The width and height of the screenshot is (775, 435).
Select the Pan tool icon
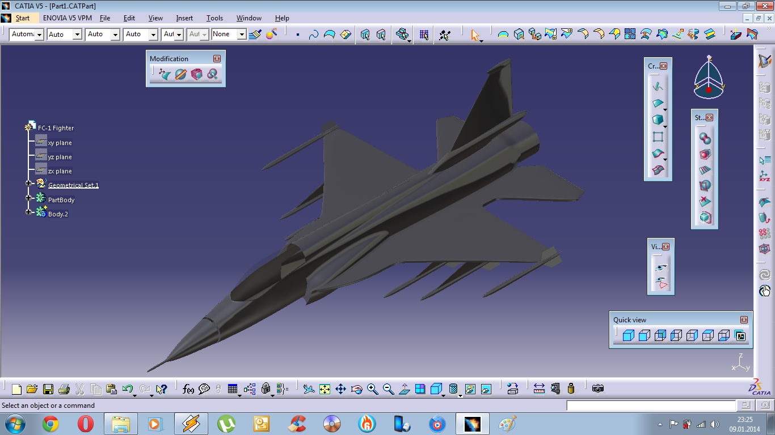(340, 389)
